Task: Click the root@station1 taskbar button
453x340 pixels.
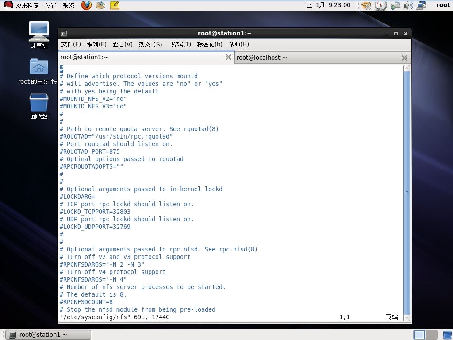Action: [49, 335]
